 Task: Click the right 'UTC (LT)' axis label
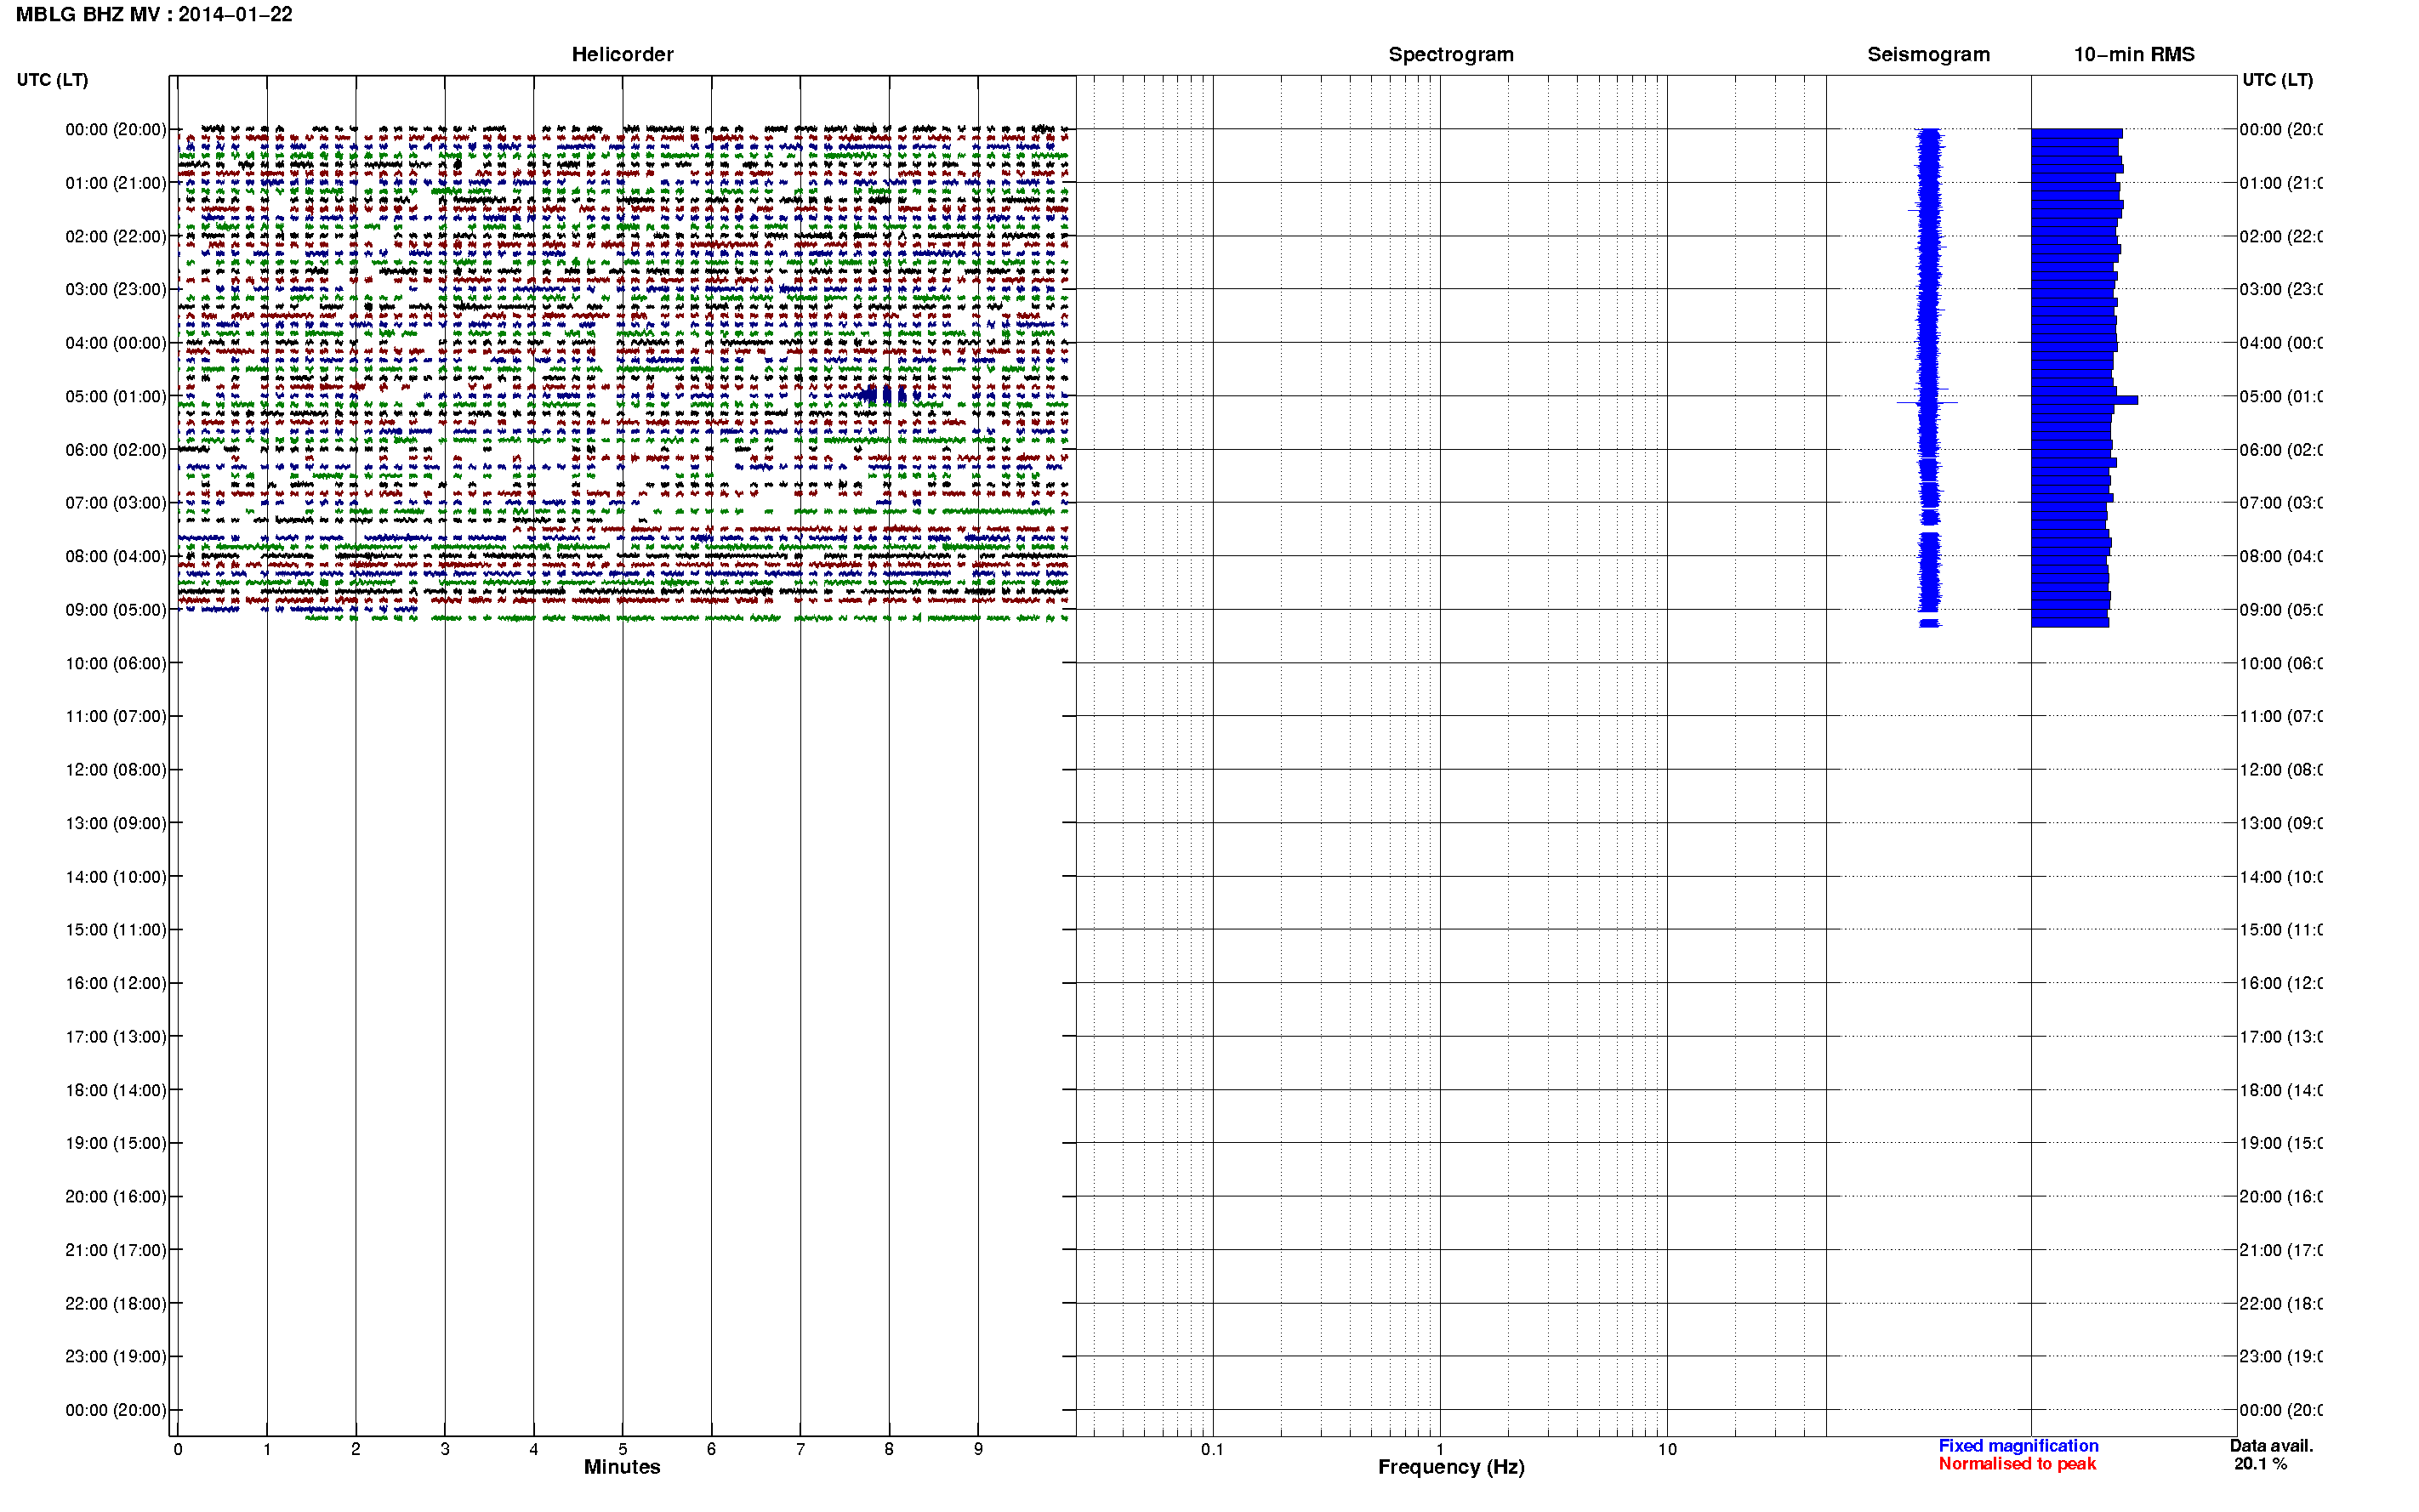click(x=2277, y=80)
